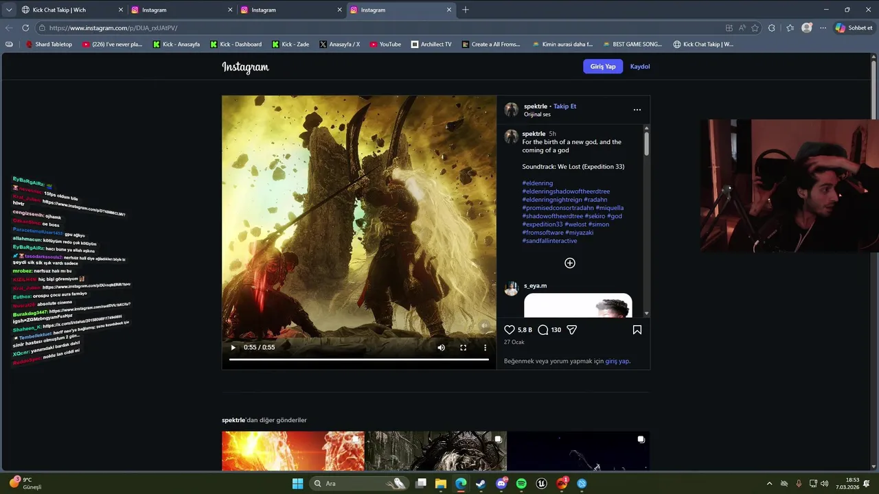Open the EA app from the taskbar
The height and width of the screenshot is (494, 879).
pos(562,484)
